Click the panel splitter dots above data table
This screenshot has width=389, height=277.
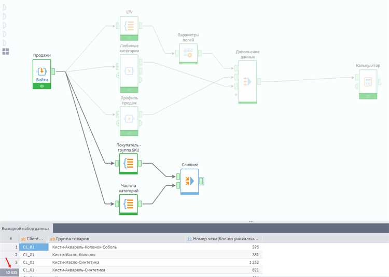(x=251, y=221)
